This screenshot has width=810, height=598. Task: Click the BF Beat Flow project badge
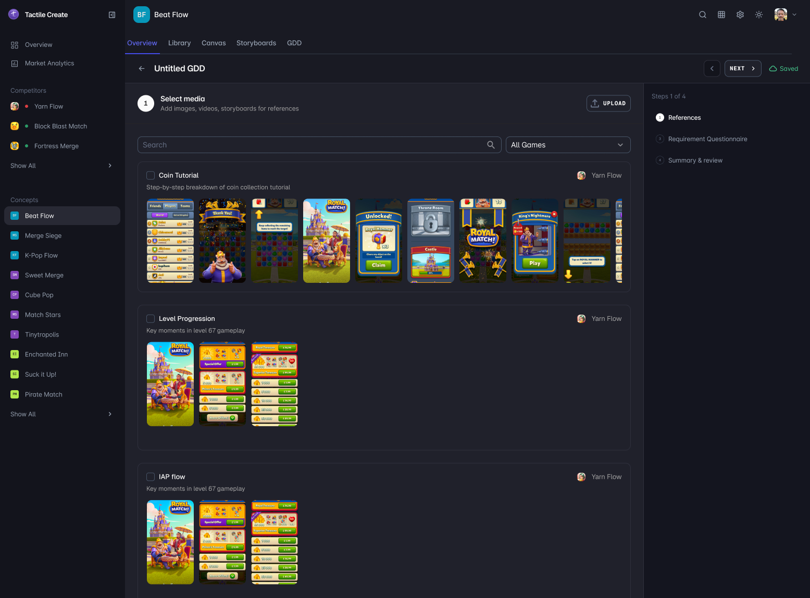(x=142, y=15)
